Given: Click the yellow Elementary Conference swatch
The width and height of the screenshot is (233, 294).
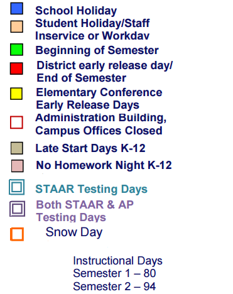Looking at the screenshot, I should coord(16,94).
